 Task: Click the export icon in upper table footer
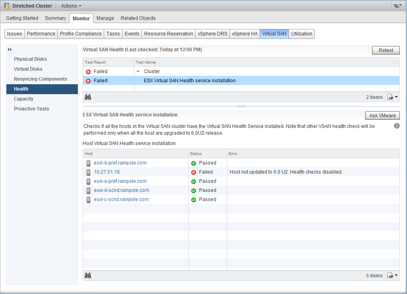391,97
